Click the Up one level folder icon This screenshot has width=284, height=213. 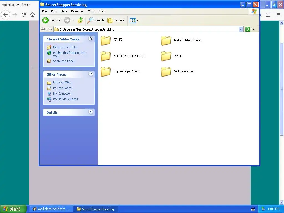point(80,20)
